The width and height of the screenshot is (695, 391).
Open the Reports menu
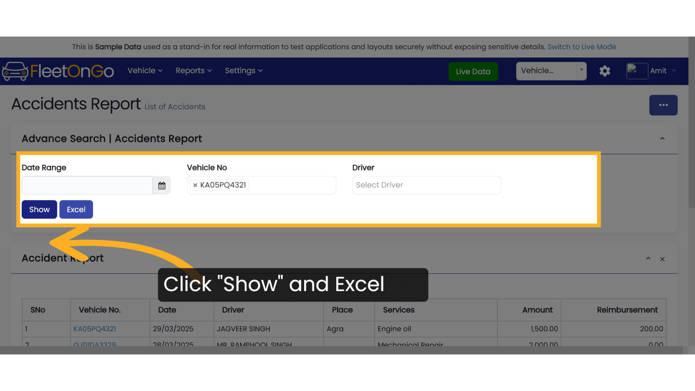(193, 71)
